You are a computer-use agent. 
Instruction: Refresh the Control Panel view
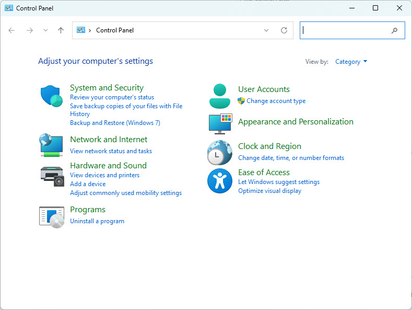(x=284, y=30)
